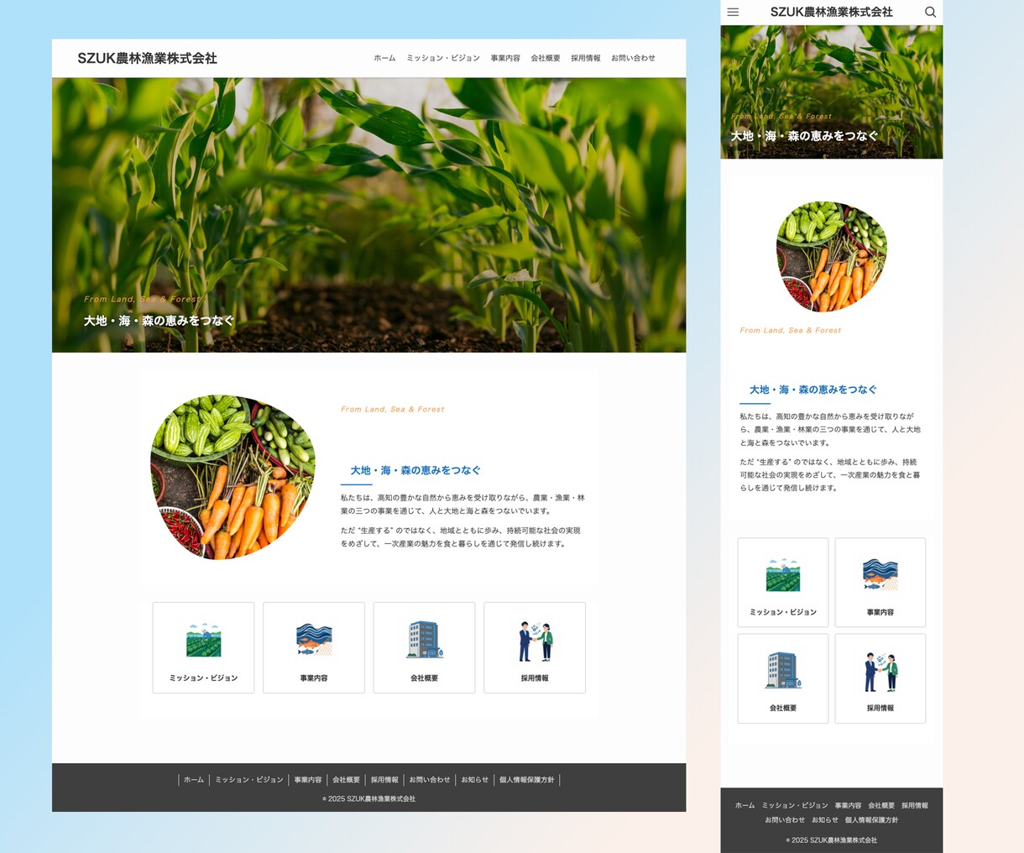
Task: Open お知らせ link in desktop footer
Action: click(474, 780)
